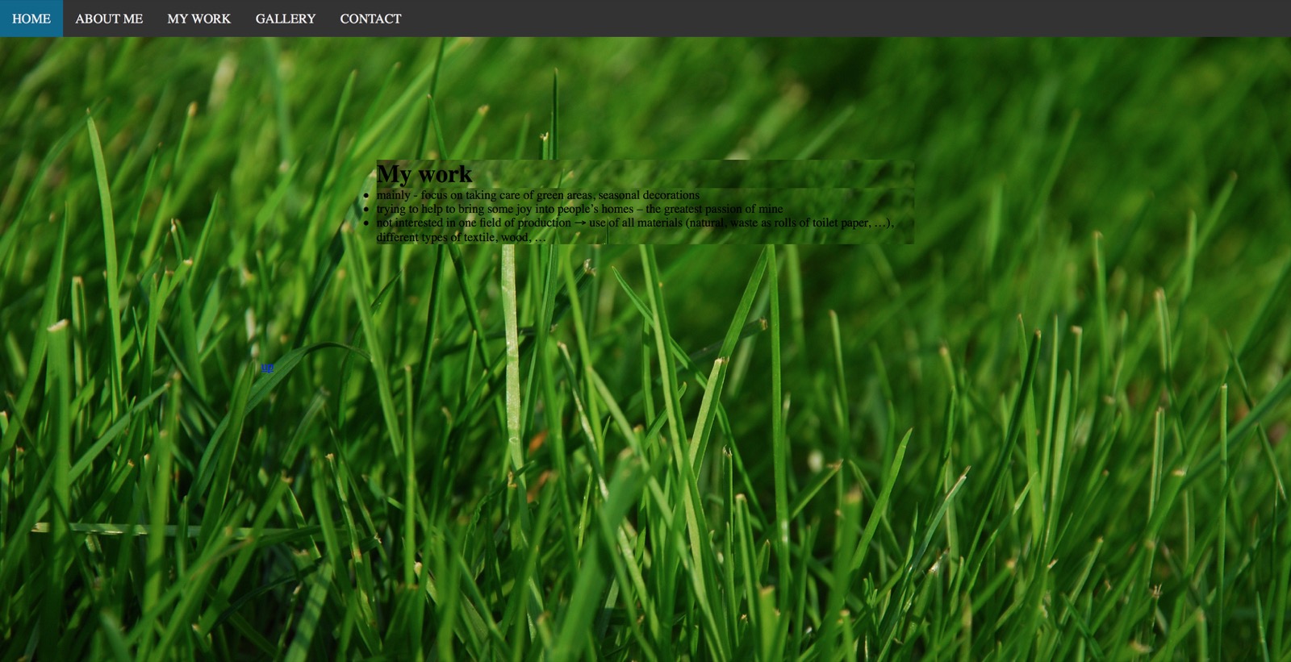
Task: Select MY WORK in the navigation bar
Action: 199,19
